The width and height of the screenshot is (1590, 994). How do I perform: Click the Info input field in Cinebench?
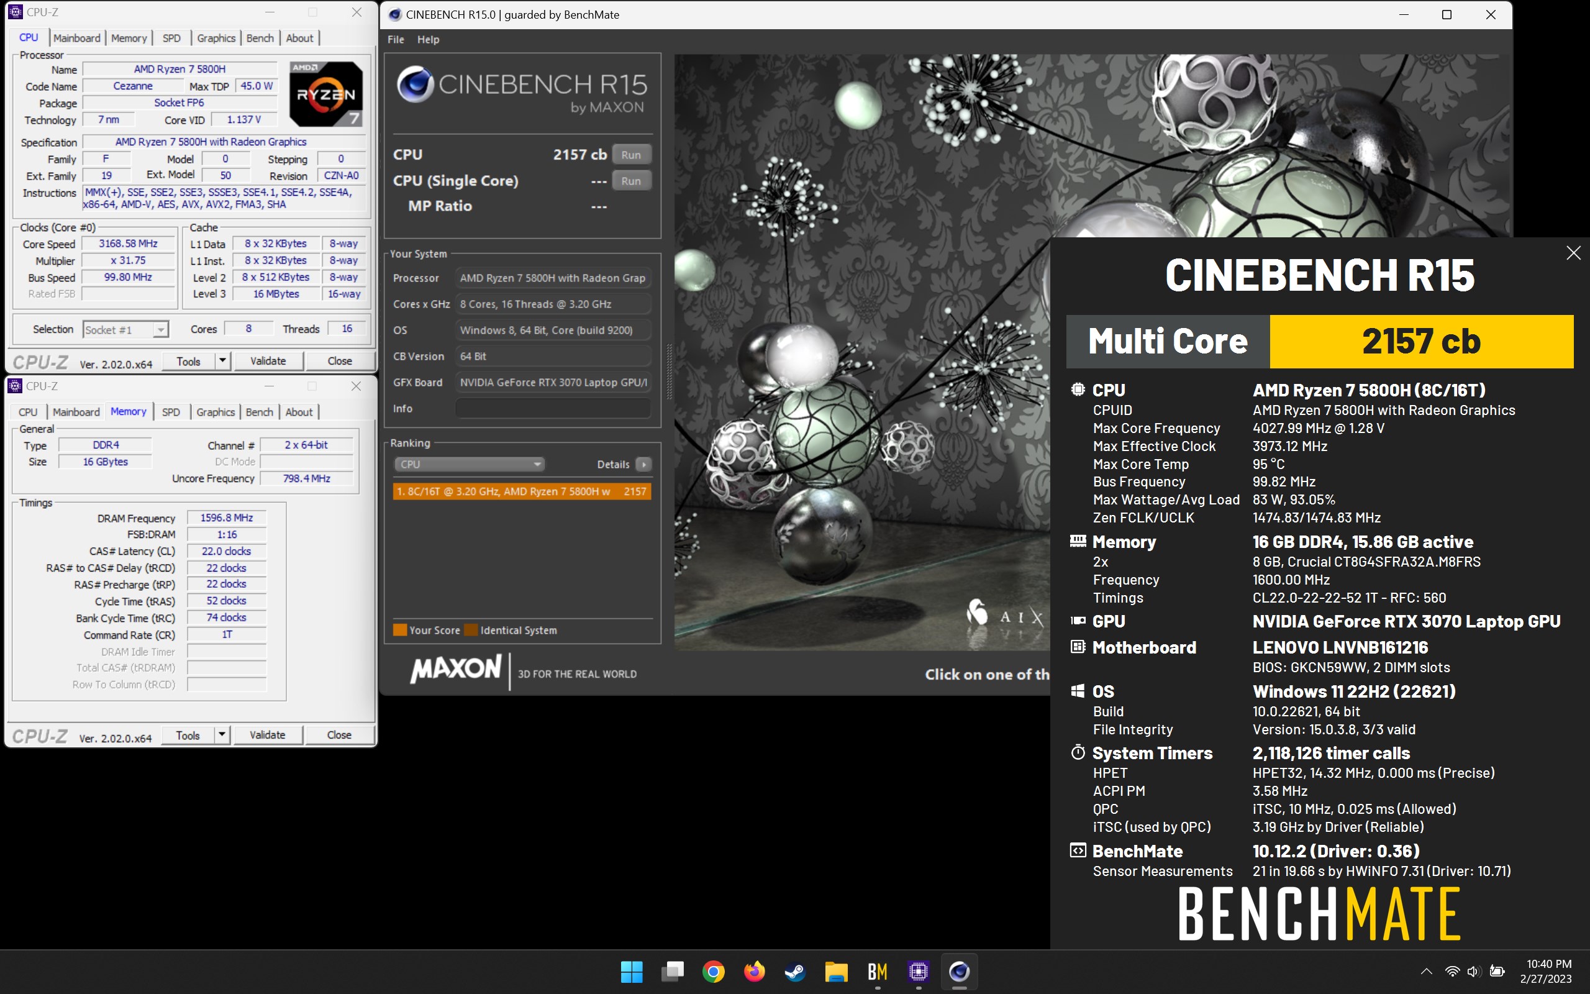point(553,408)
